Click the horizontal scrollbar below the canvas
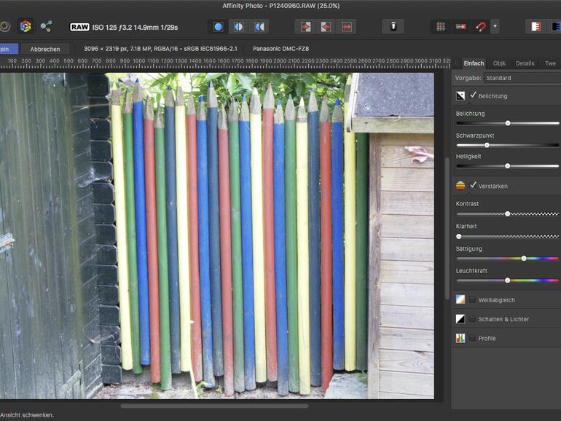 214,406
